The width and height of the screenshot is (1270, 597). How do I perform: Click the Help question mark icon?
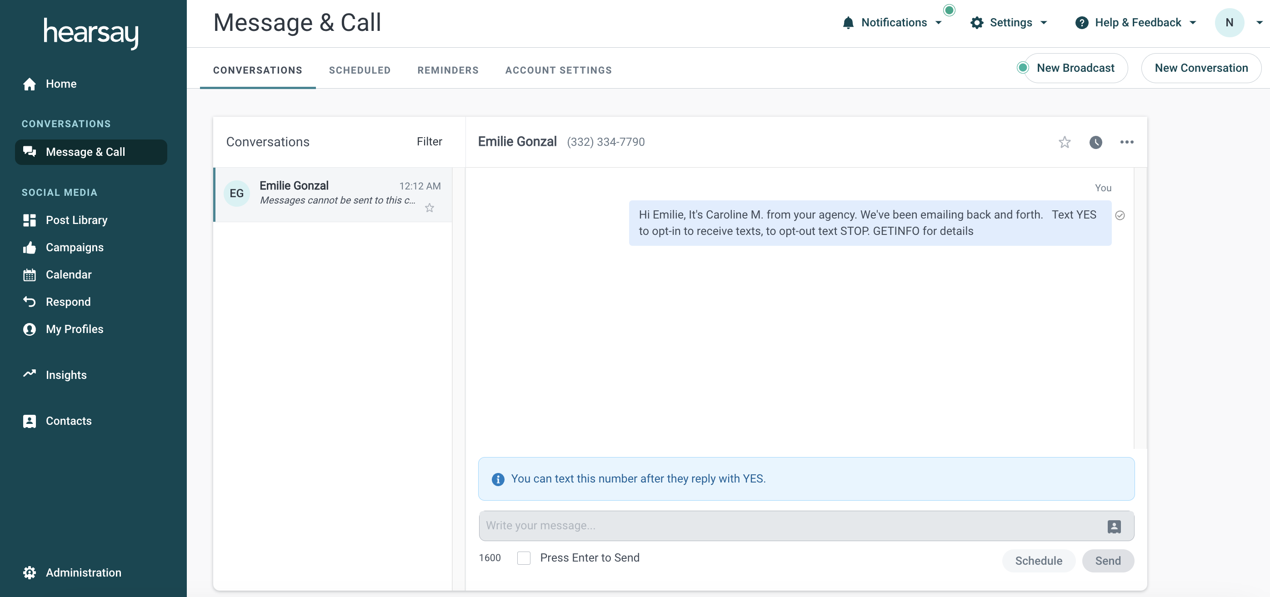1082,23
